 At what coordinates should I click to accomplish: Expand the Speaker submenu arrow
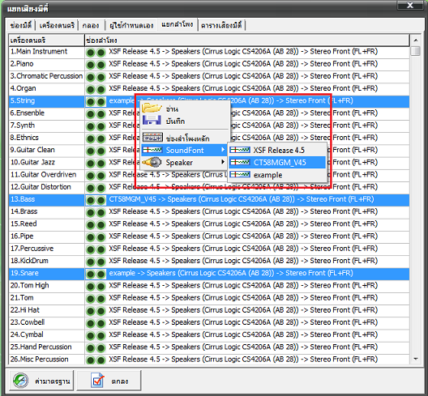(x=223, y=162)
